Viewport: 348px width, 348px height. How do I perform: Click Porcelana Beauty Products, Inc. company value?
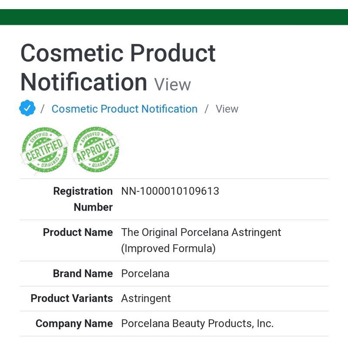pos(197,324)
